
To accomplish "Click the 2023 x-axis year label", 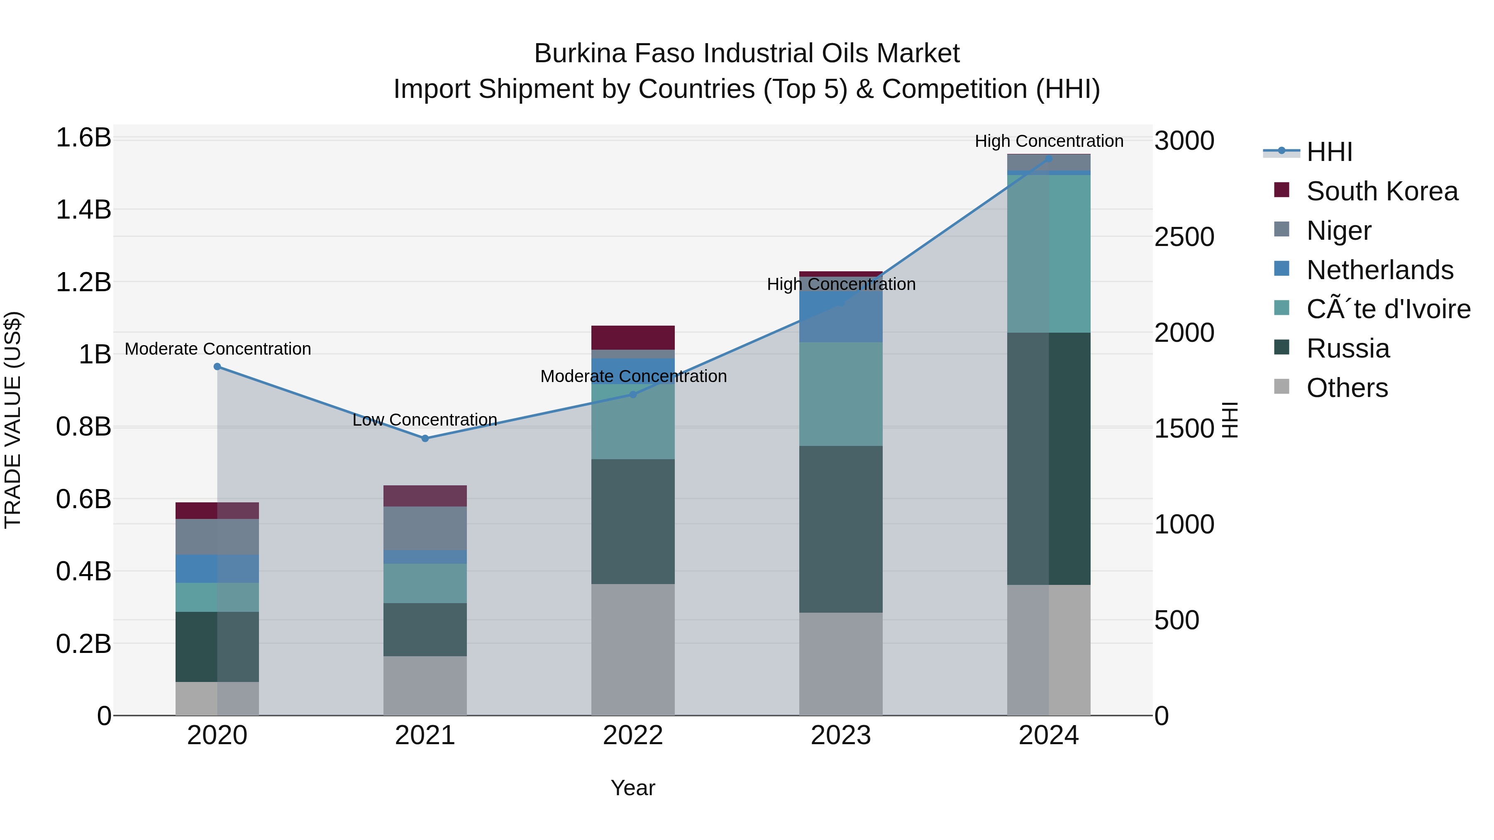I will [841, 735].
